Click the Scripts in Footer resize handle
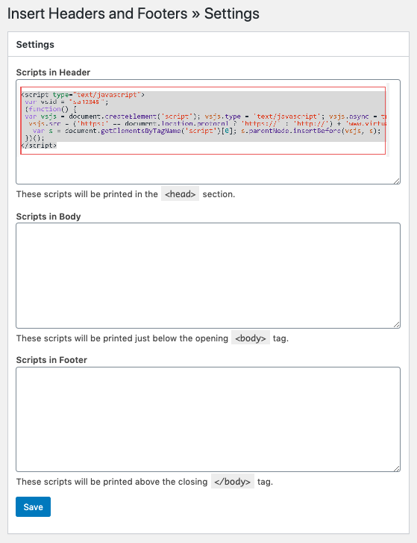Viewport: 417px width, 543px height. (x=397, y=468)
